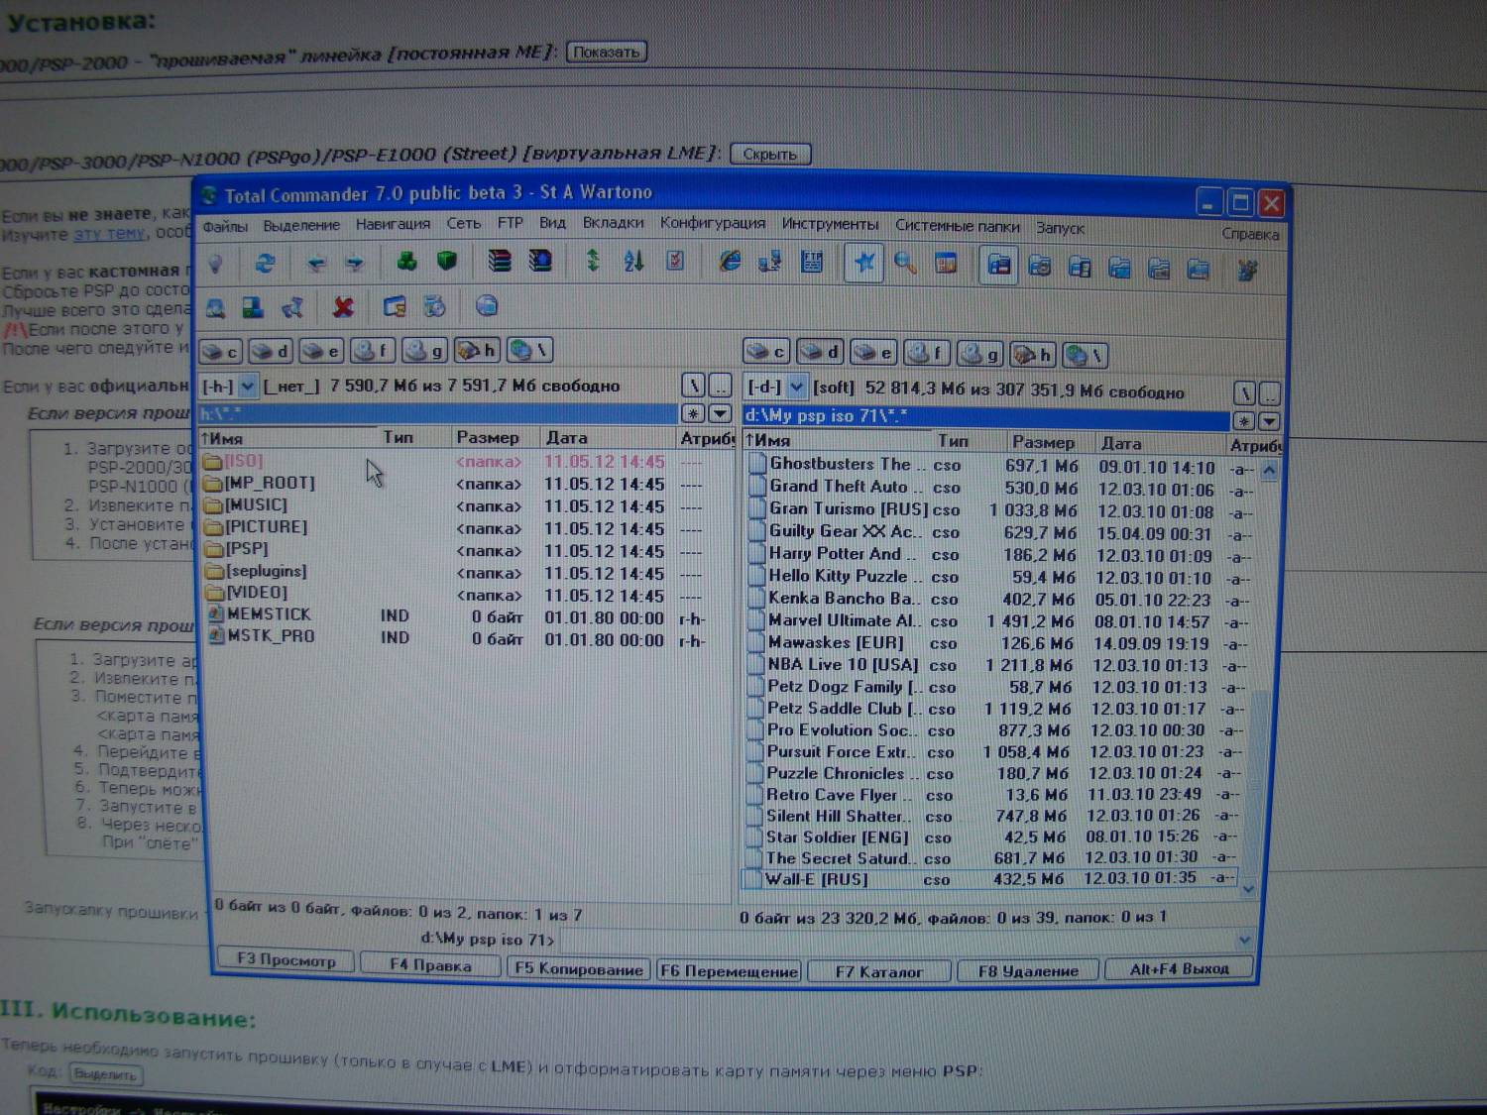
Task: Open the right panel drive dropdown
Action: click(x=796, y=388)
